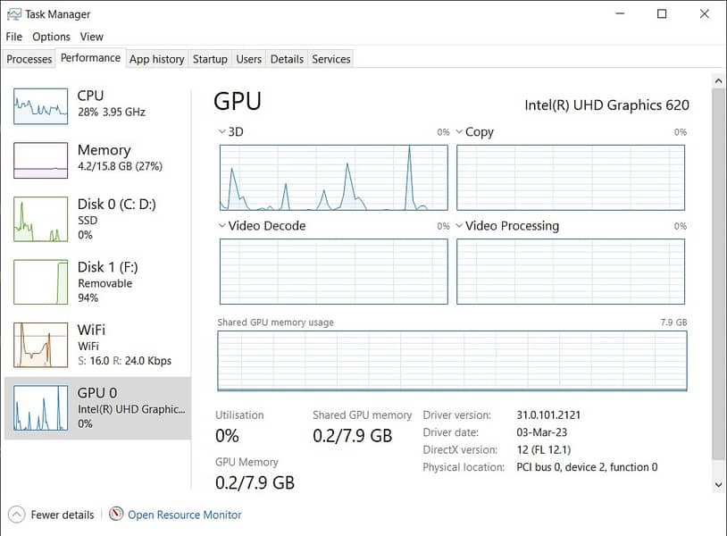Select the Memory usage graph thumbnail
This screenshot has height=536, width=727.
tap(40, 160)
